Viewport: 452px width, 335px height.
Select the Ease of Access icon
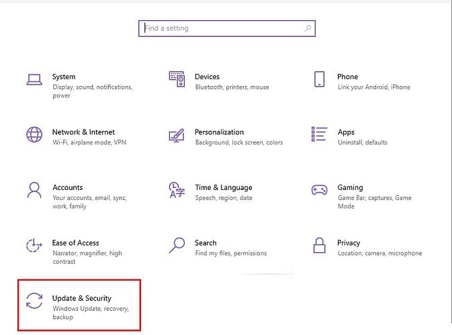click(x=34, y=245)
